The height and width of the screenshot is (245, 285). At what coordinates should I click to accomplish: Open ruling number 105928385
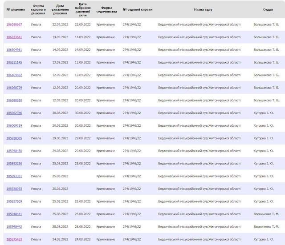[14, 138]
